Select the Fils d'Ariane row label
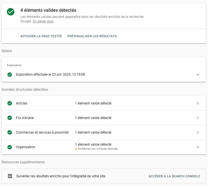The width and height of the screenshot is (208, 186). click(x=25, y=118)
